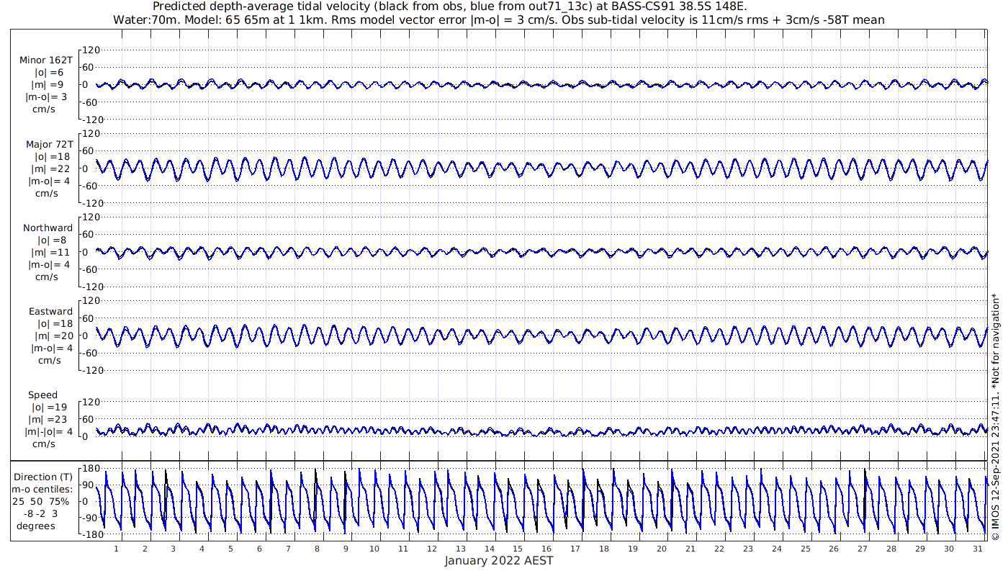Select day "8" on the date axis

tap(317, 549)
